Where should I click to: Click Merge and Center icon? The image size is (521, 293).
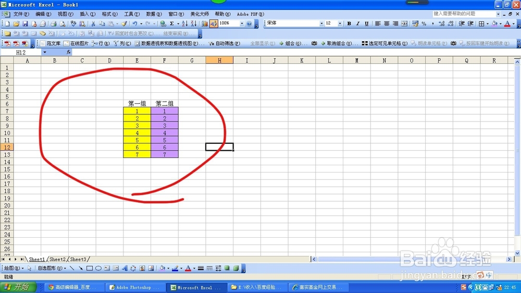(x=404, y=23)
